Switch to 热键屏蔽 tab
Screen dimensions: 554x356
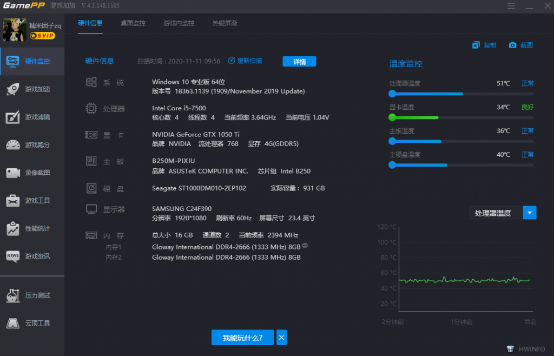point(225,23)
